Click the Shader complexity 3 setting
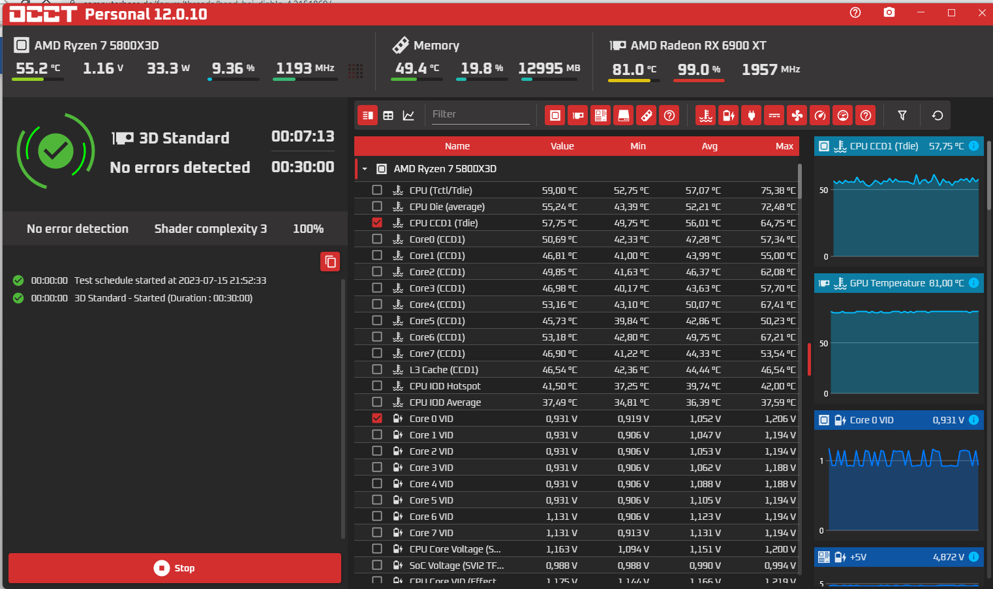The image size is (993, 589). click(x=211, y=229)
